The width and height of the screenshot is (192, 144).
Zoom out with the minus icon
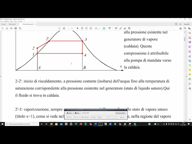(86, 28)
